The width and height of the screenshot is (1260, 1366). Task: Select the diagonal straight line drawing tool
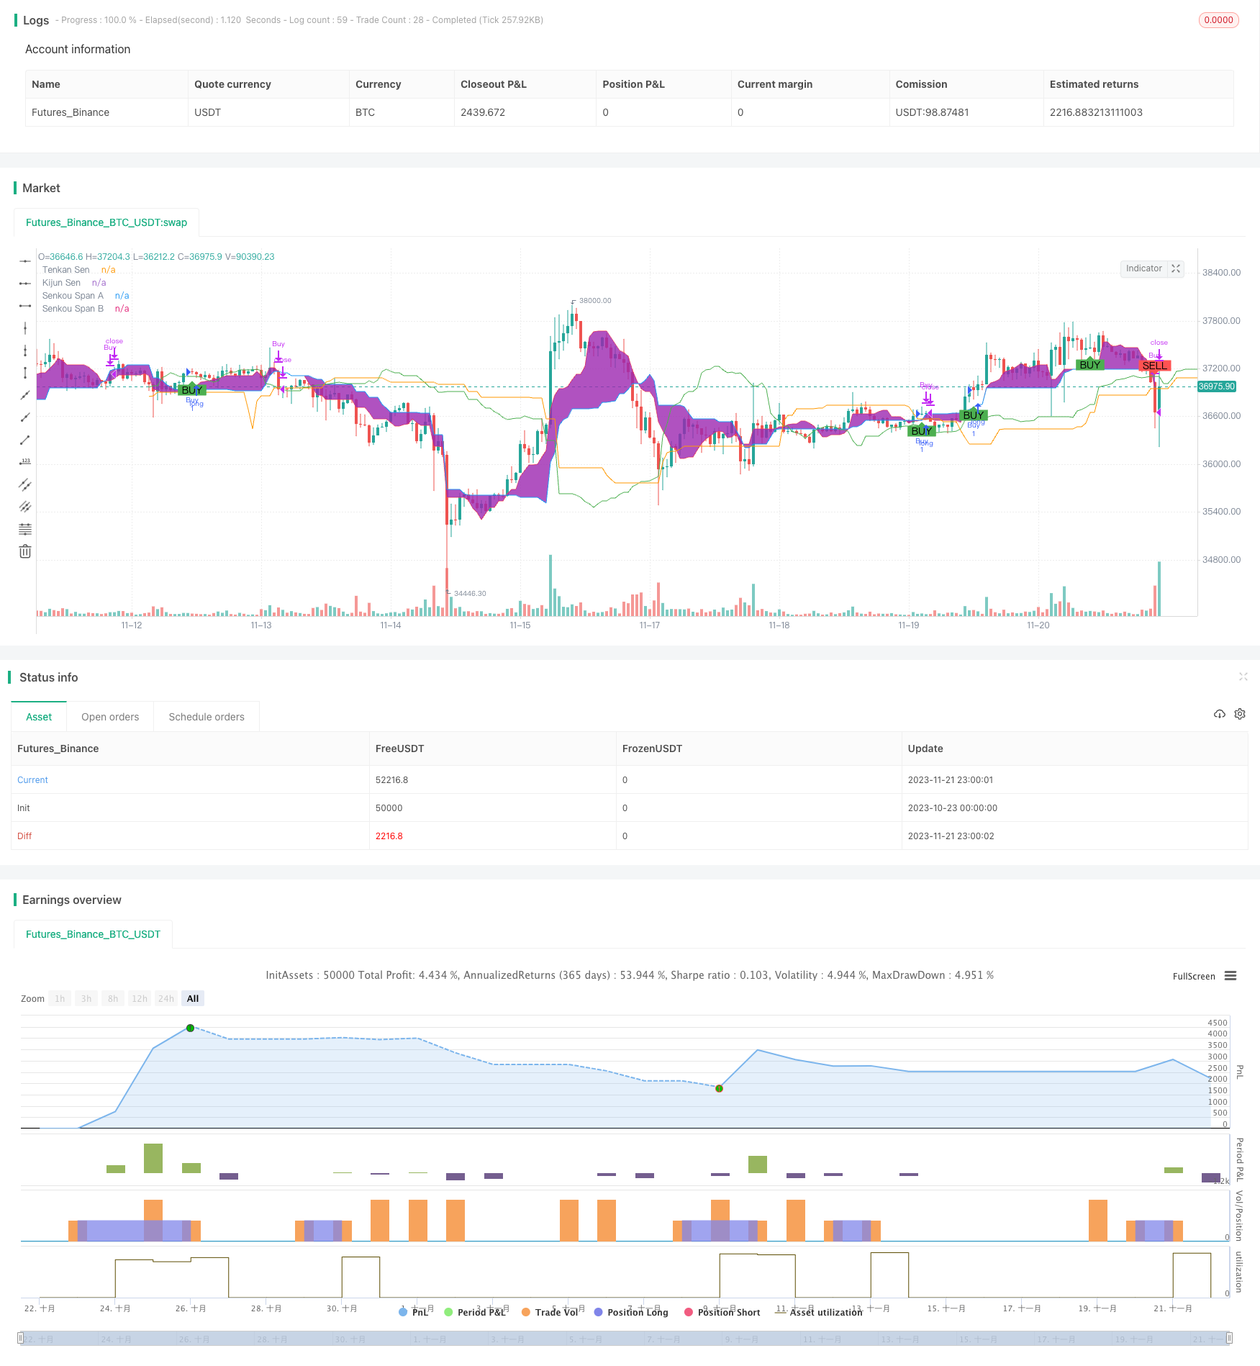pos(25,395)
